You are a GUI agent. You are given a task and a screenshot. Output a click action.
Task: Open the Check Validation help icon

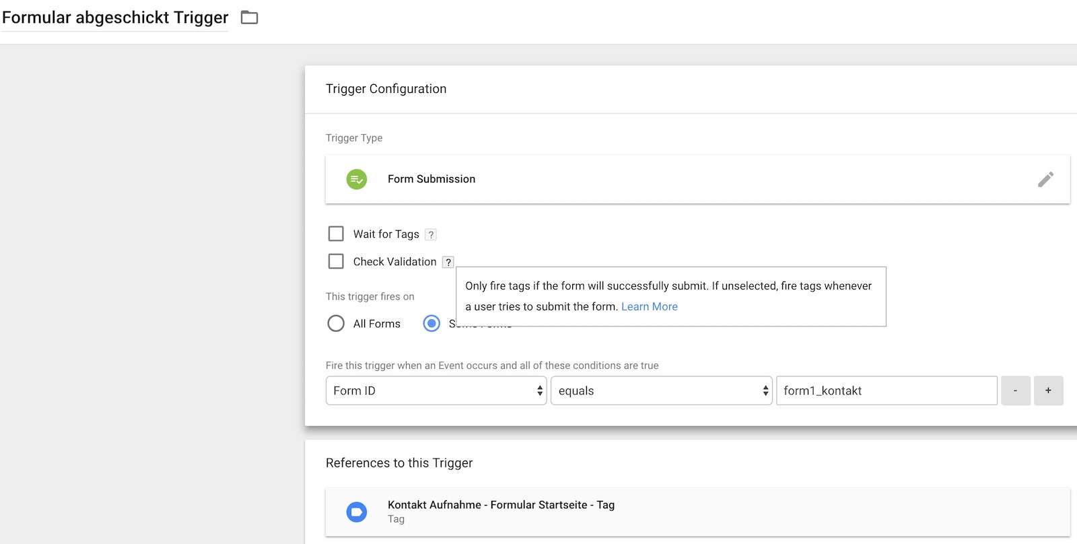(448, 262)
